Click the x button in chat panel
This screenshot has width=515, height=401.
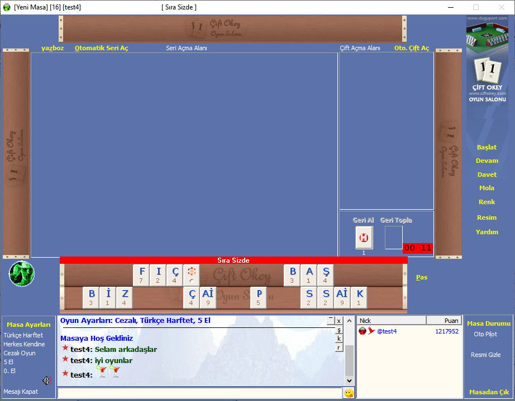pos(338,321)
